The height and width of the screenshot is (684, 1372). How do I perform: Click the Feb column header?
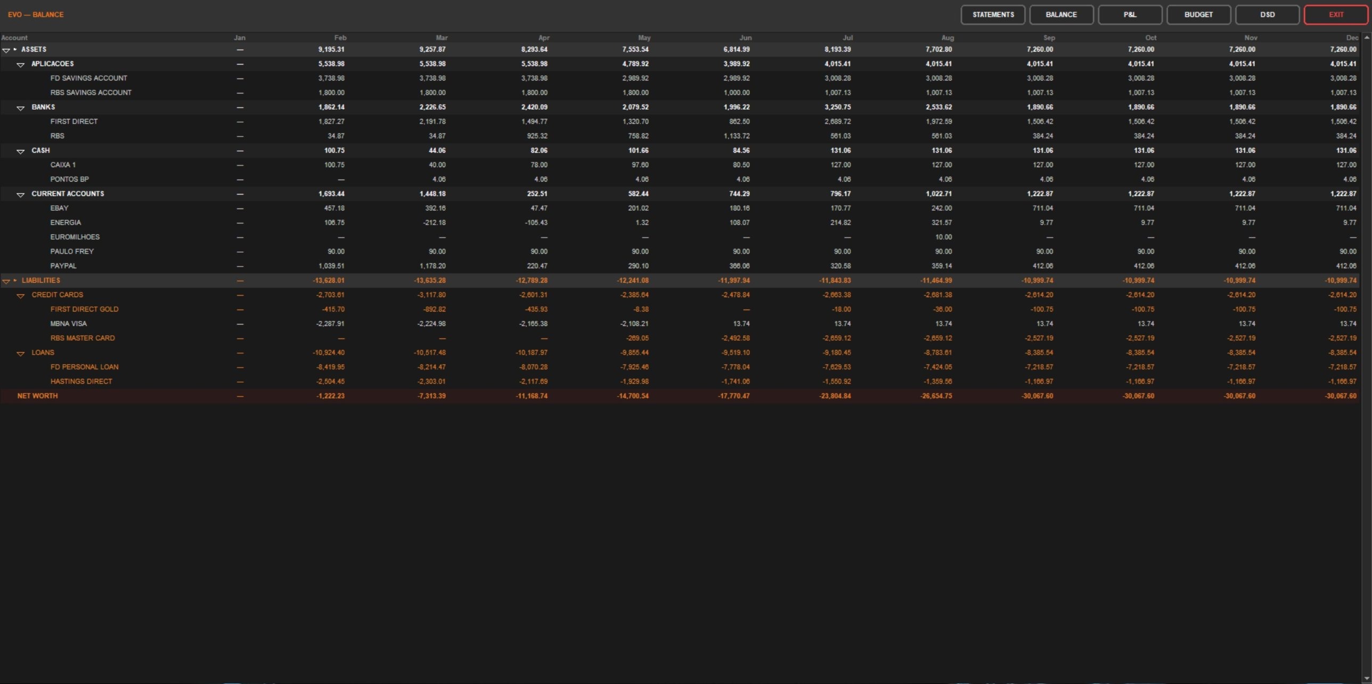(x=340, y=38)
